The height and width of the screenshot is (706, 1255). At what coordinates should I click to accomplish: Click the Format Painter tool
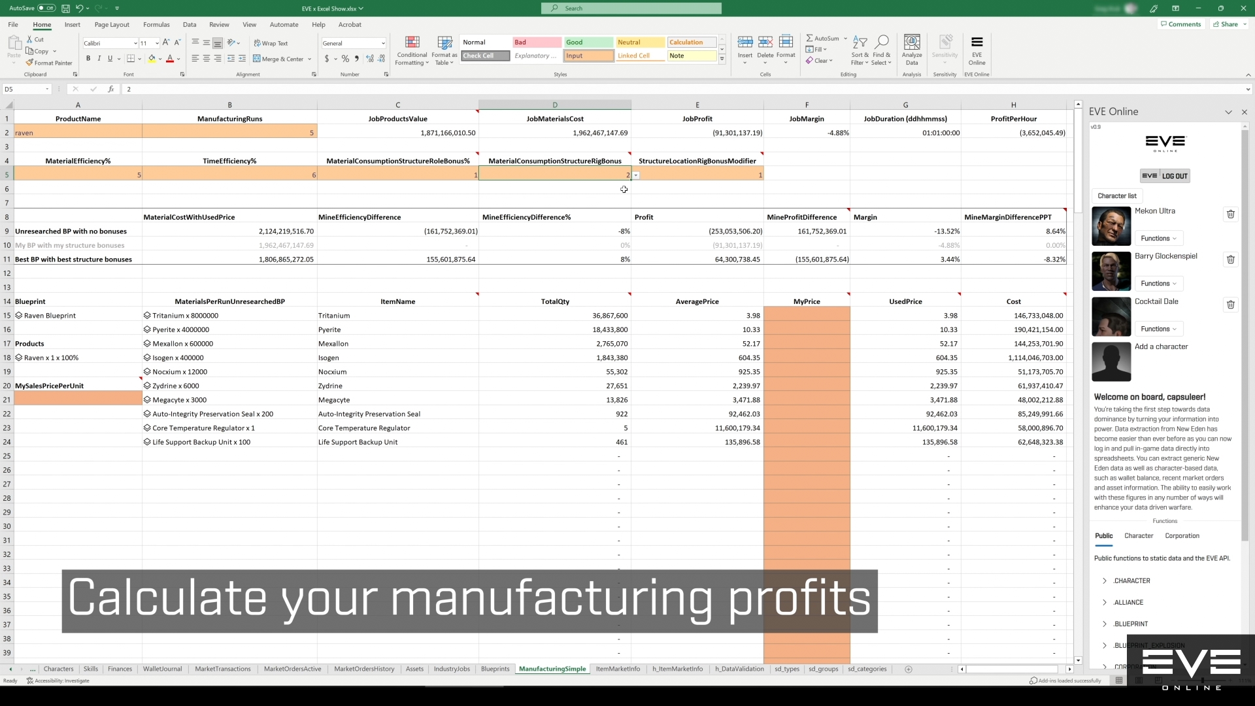pyautogui.click(x=49, y=63)
